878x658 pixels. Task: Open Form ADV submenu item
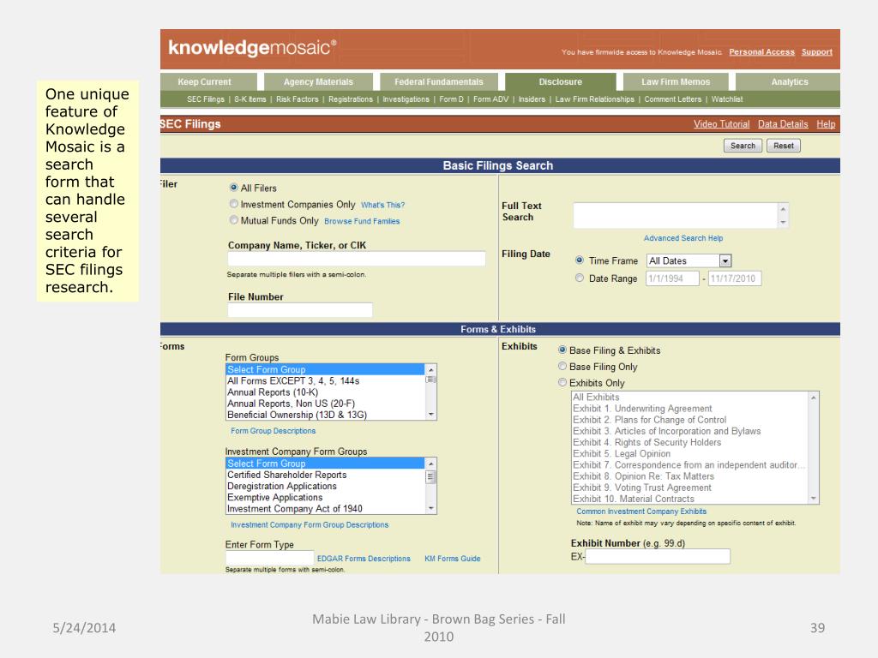pyautogui.click(x=491, y=99)
